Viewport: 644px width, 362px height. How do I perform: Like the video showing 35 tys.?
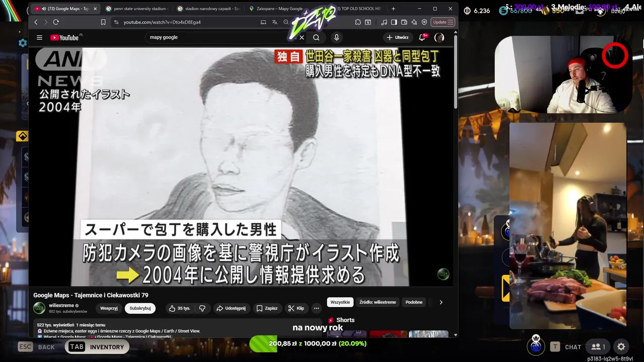click(180, 308)
